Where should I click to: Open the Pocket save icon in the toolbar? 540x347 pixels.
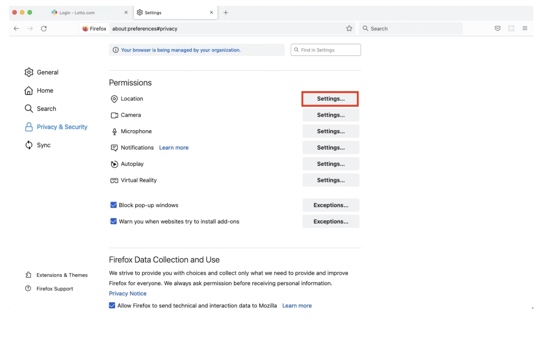point(498,29)
